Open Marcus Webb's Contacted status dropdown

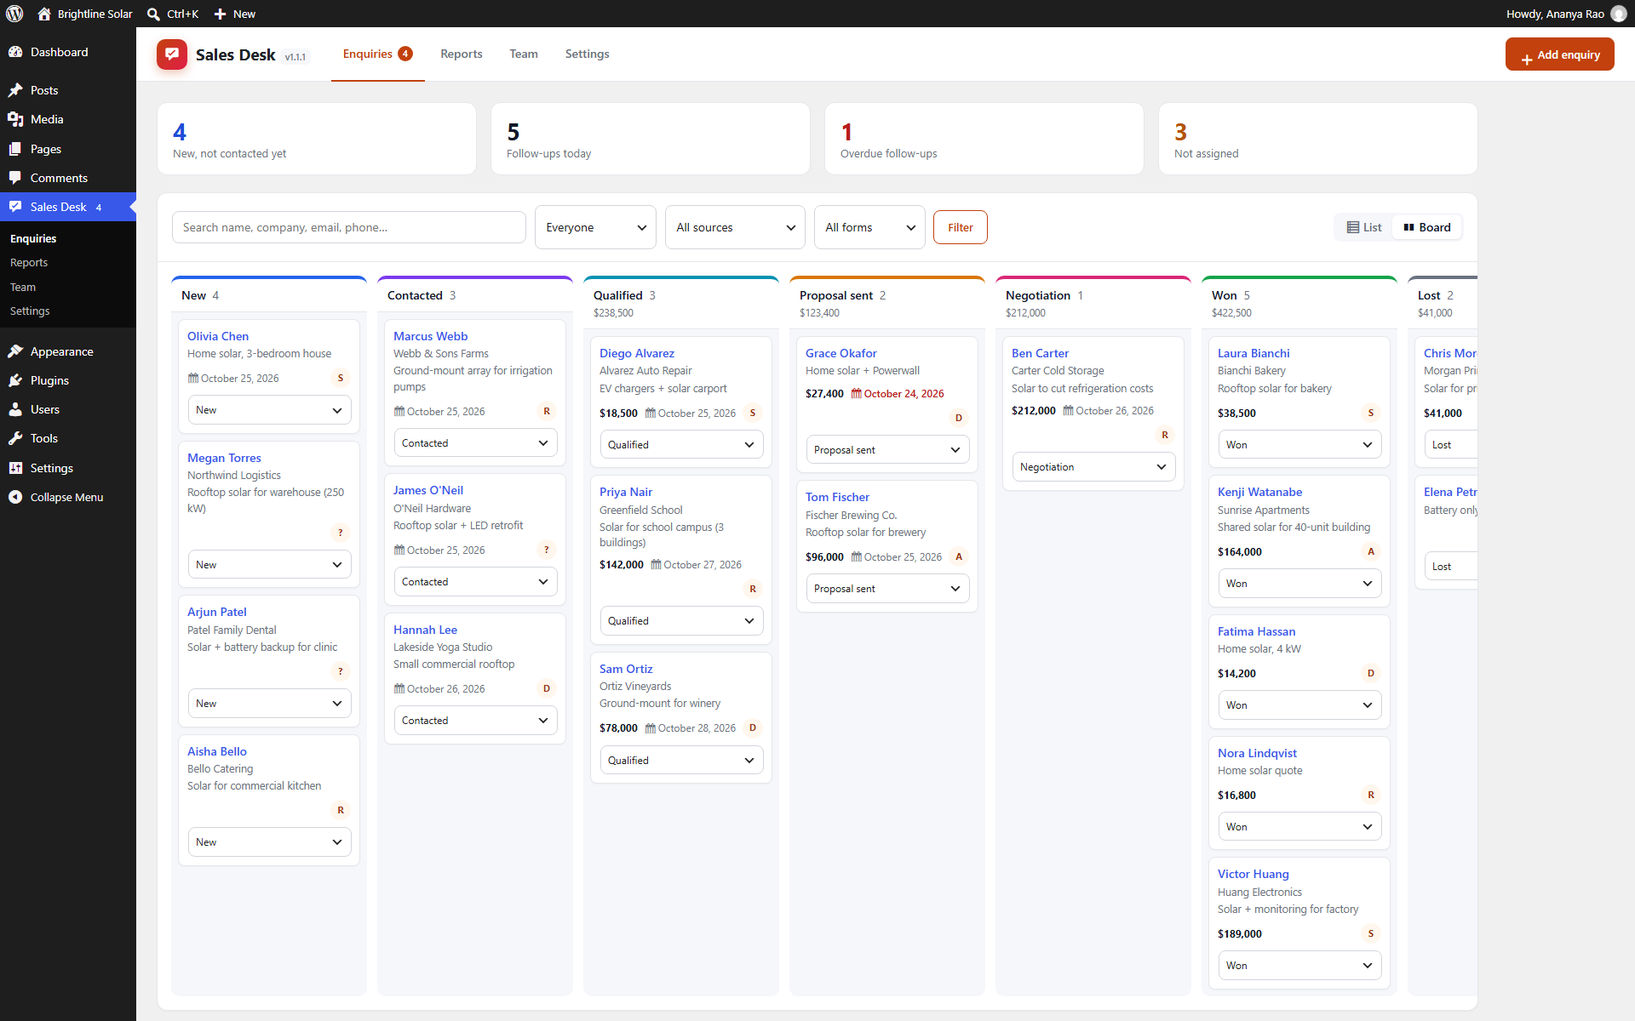(x=475, y=443)
